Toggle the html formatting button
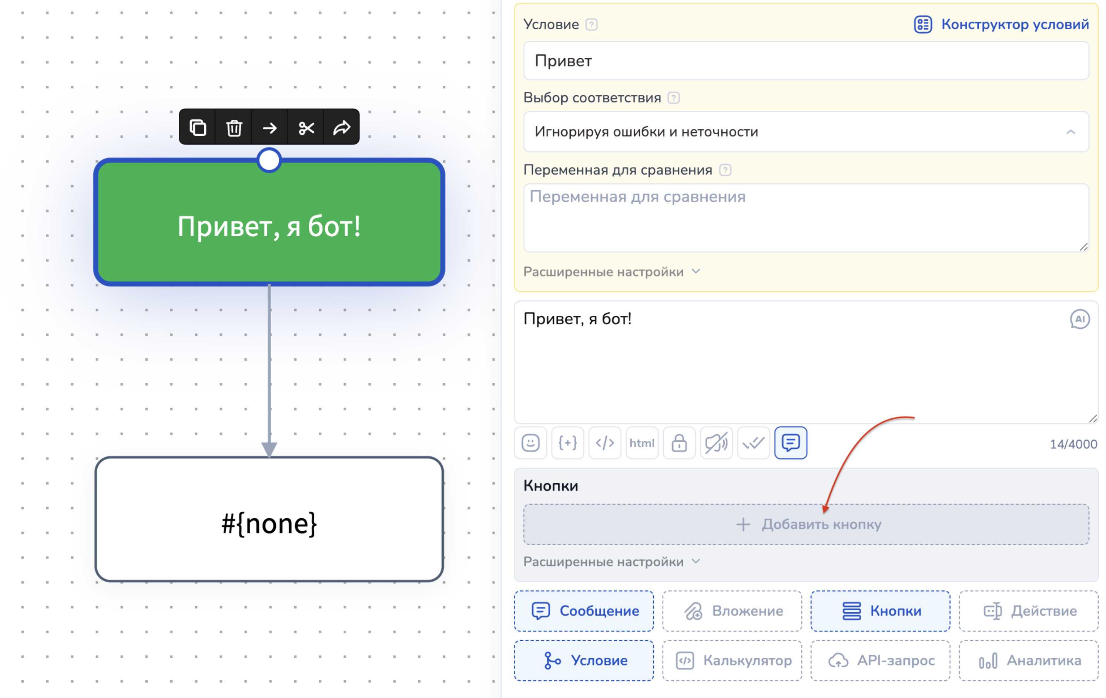 641,443
